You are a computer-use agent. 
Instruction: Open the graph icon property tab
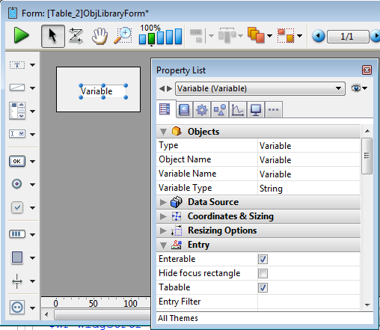[x=238, y=109]
